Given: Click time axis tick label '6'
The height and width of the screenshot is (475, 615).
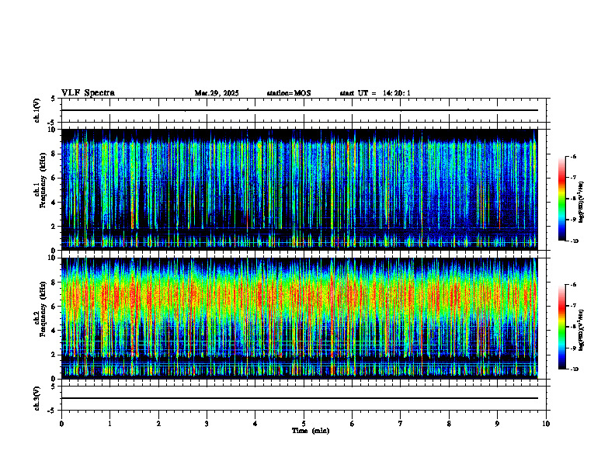Looking at the screenshot, I should (353, 424).
